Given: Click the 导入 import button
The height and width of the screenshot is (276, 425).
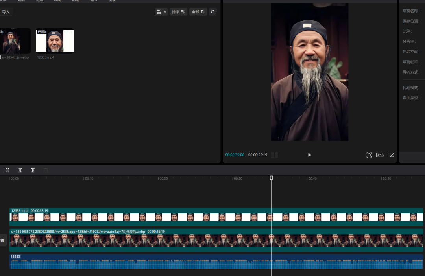Looking at the screenshot, I should pyautogui.click(x=6, y=12).
